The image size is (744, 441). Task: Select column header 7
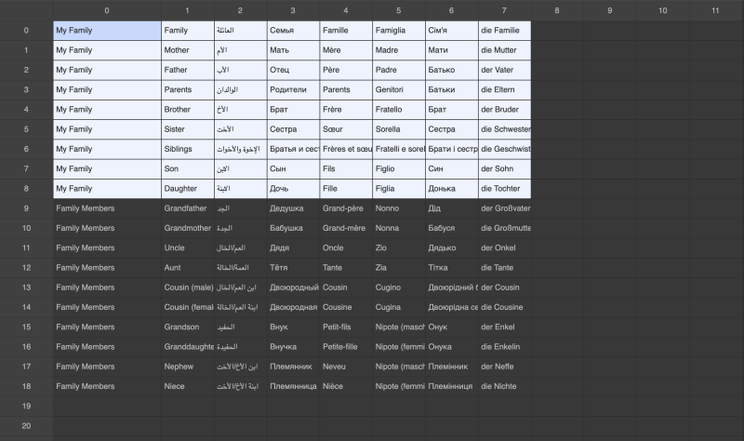click(x=504, y=10)
